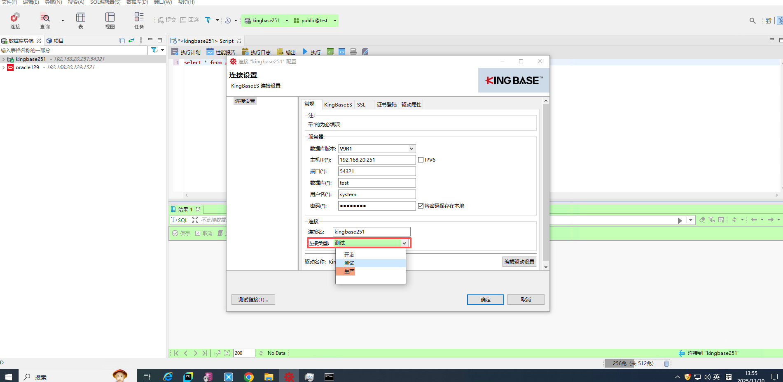The height and width of the screenshot is (382, 783).
Task: Open Chrome from the Windows taskbar
Action: [x=248, y=377]
